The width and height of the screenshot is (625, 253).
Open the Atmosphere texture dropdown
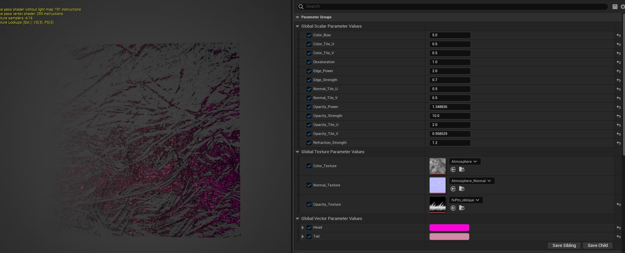click(x=464, y=161)
